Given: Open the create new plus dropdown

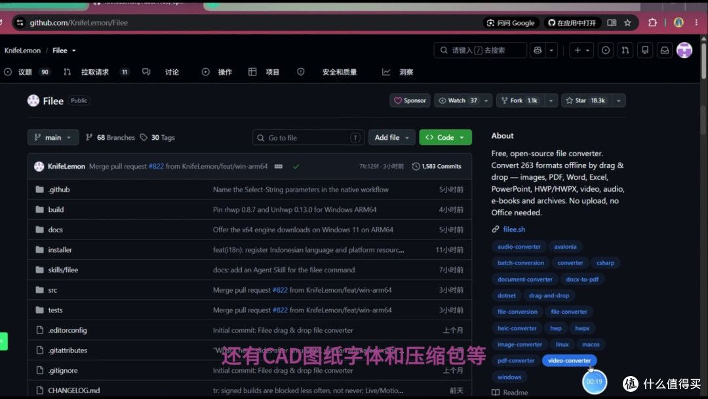Looking at the screenshot, I should pyautogui.click(x=582, y=50).
